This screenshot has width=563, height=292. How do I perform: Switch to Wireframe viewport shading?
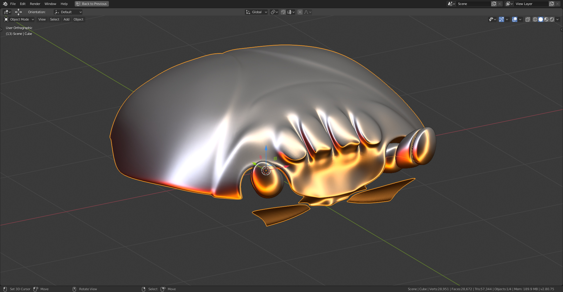coord(535,19)
